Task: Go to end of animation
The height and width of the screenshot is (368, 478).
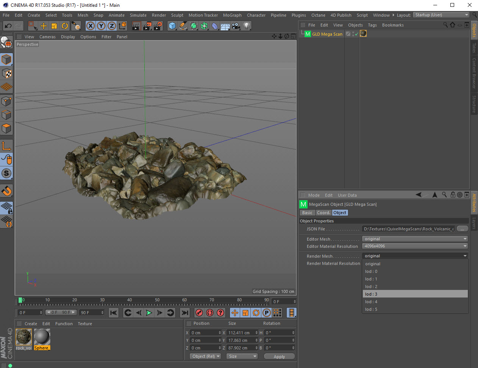Action: pyautogui.click(x=184, y=313)
